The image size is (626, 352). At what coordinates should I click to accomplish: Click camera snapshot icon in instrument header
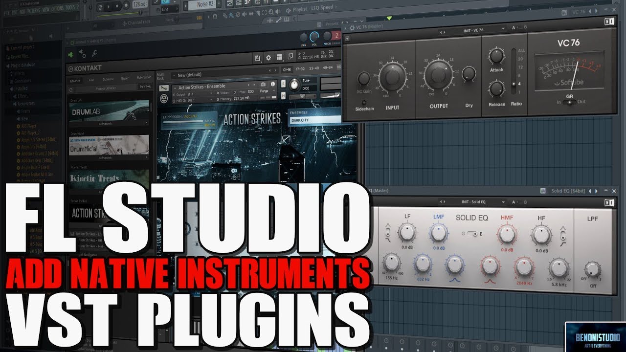pyautogui.click(x=263, y=85)
